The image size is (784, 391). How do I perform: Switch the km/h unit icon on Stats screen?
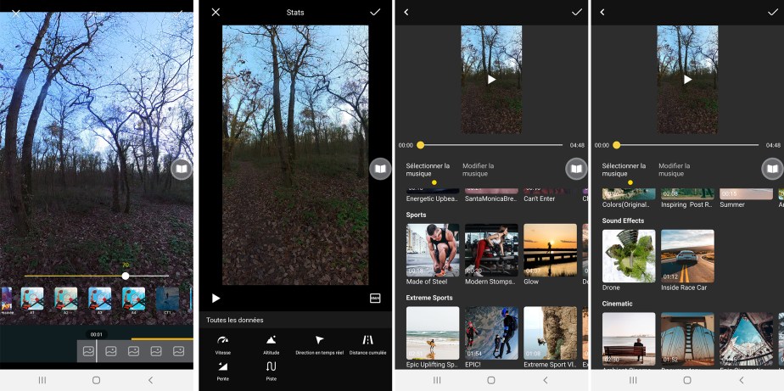pyautogui.click(x=375, y=298)
